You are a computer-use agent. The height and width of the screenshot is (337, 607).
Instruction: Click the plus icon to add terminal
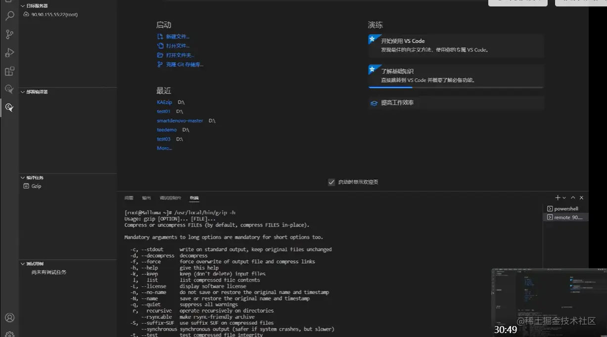[x=558, y=197]
